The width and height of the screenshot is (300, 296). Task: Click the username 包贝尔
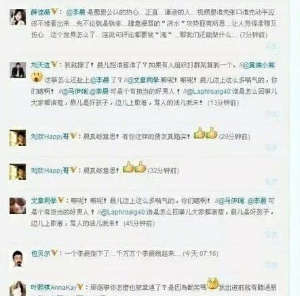[41, 253]
